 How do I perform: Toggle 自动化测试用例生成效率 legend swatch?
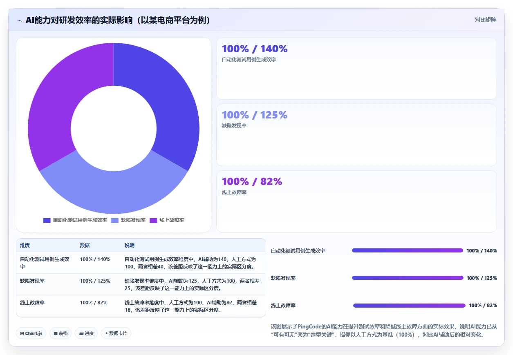coord(47,220)
